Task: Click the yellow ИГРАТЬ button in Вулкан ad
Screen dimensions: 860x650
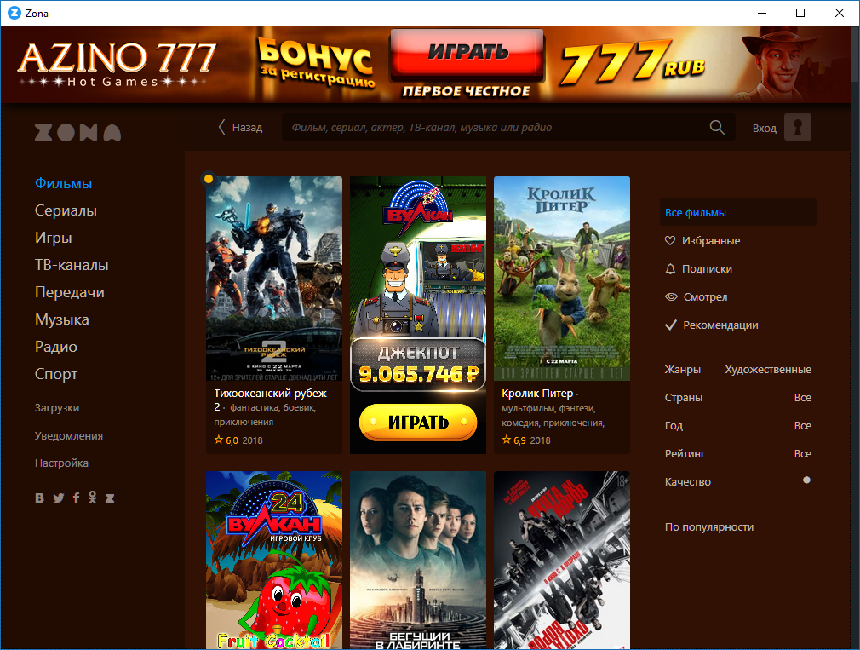Action: pyautogui.click(x=418, y=422)
